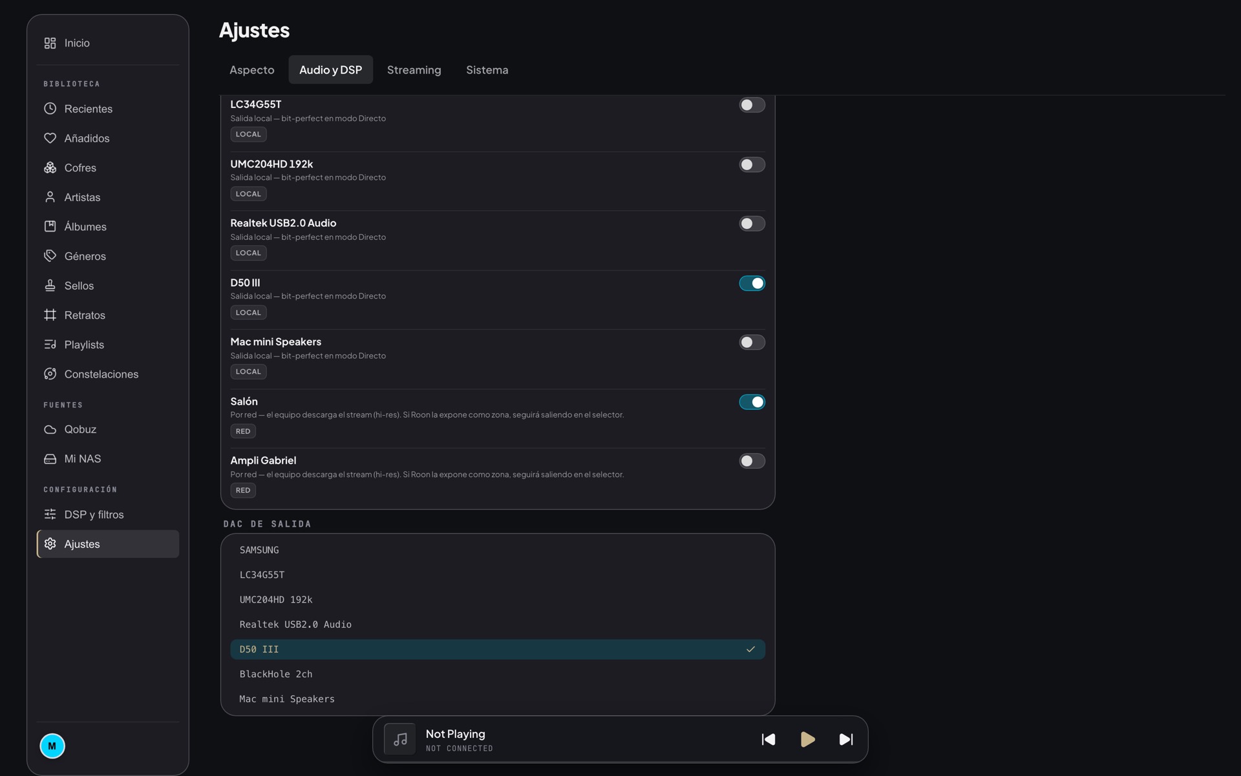Click the Sellos stamp icon
The width and height of the screenshot is (1241, 776).
(50, 285)
